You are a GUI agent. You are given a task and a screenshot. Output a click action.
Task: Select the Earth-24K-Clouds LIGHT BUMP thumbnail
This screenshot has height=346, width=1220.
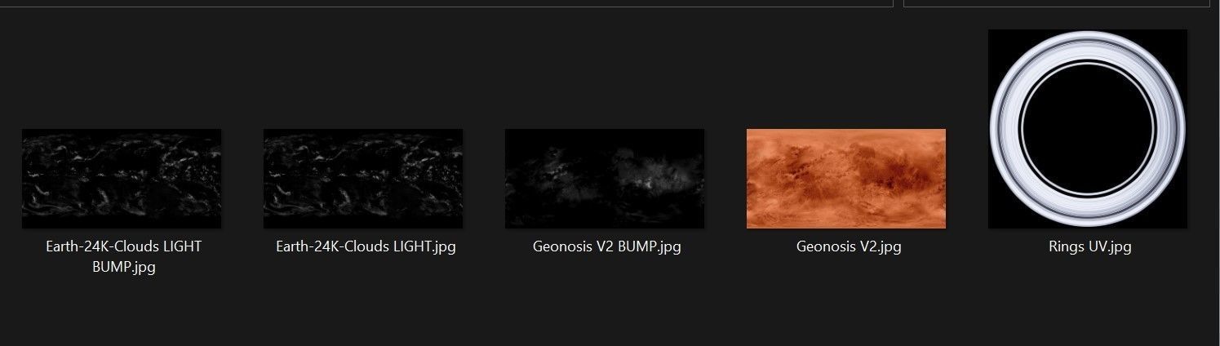pyautogui.click(x=122, y=178)
